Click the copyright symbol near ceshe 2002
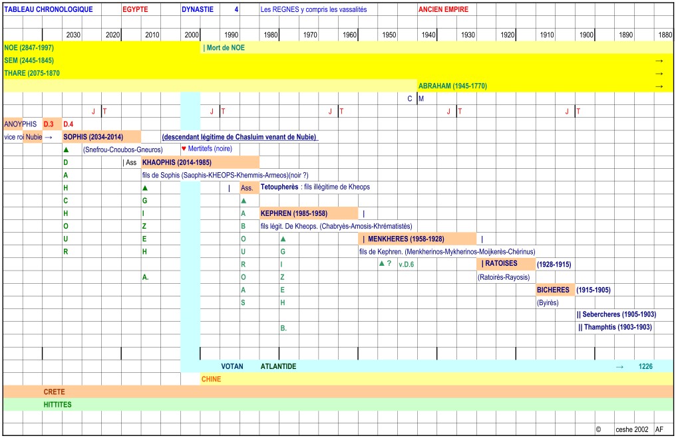The image size is (676, 440). click(598, 429)
